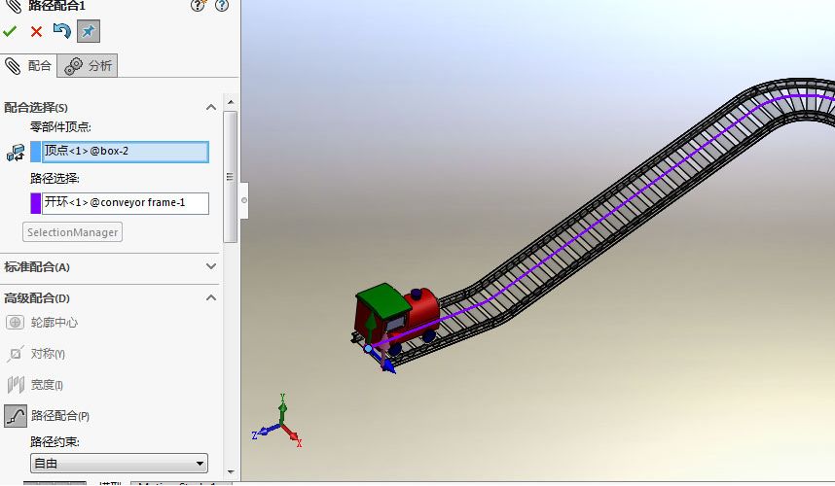
Task: Click the paperclip mate icon in title
Action: [14, 6]
